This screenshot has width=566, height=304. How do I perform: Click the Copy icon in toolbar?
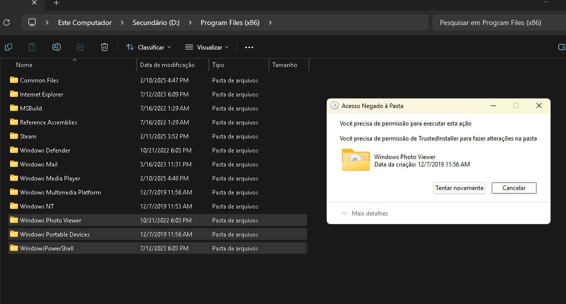[x=9, y=47]
